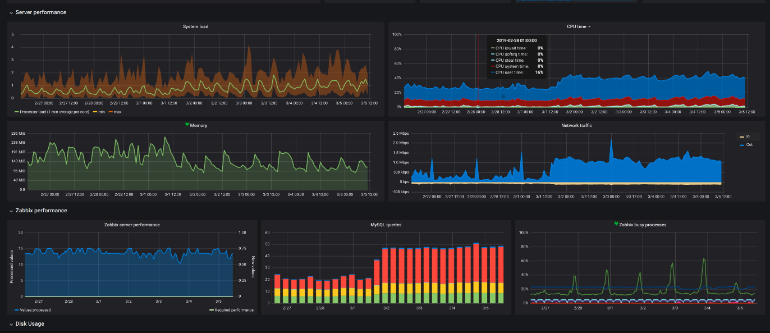Click the CPU user time tooltip row

[x=516, y=72]
